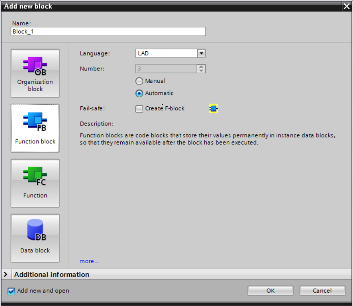Click into the Name field containing Block_1

[x=108, y=31]
